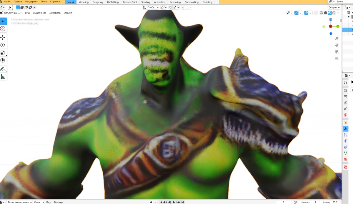
Task: Switch perspective/orthographic grid icon
Action: click(337, 58)
